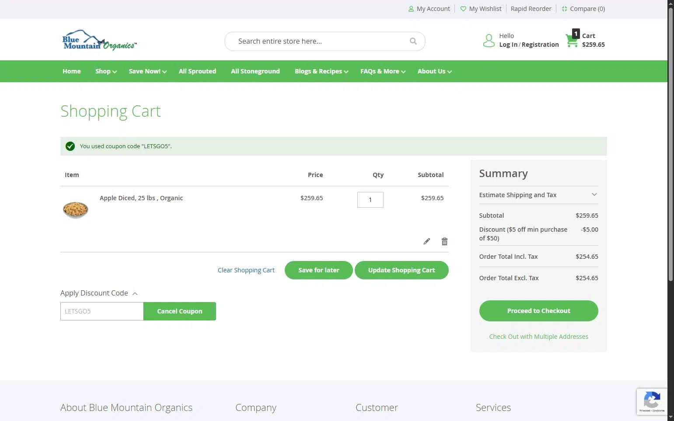Open All Sprouted menu item
The width and height of the screenshot is (674, 421).
(197, 71)
